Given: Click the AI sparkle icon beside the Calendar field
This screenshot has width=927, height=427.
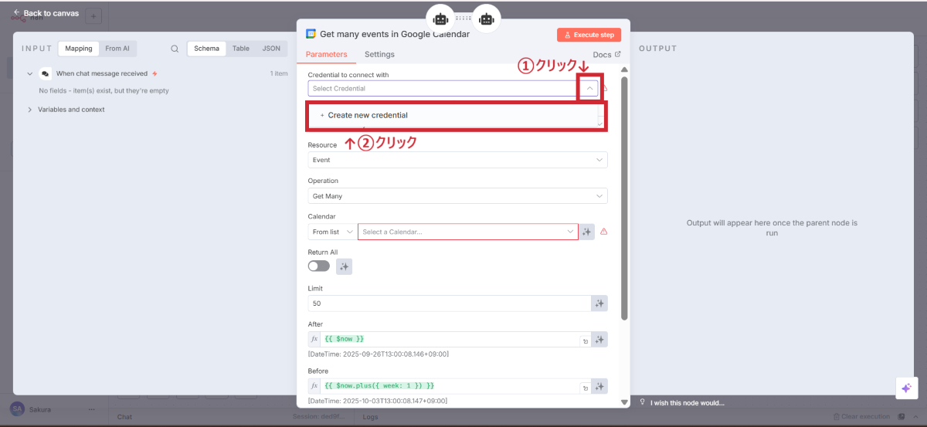Looking at the screenshot, I should tap(587, 232).
